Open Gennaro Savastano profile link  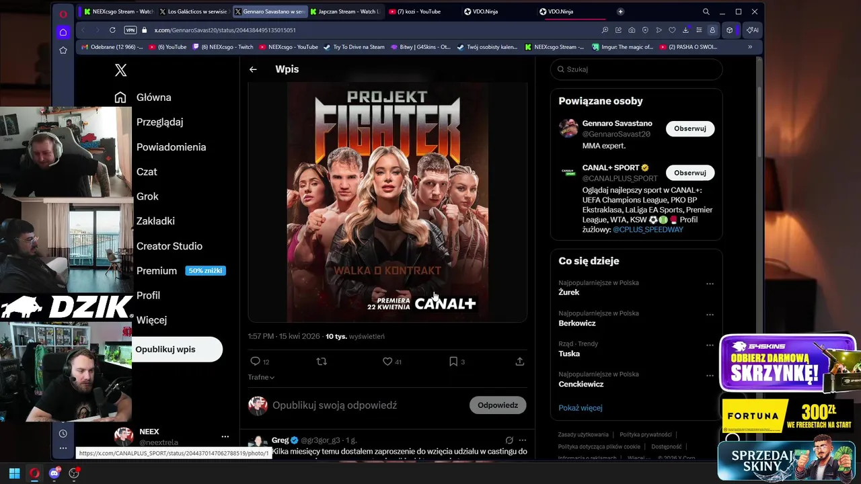(617, 124)
